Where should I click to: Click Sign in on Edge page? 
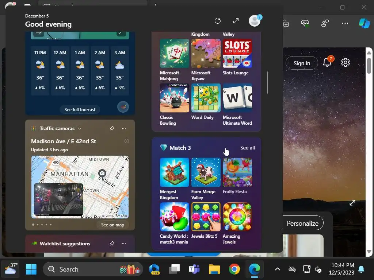302,63
